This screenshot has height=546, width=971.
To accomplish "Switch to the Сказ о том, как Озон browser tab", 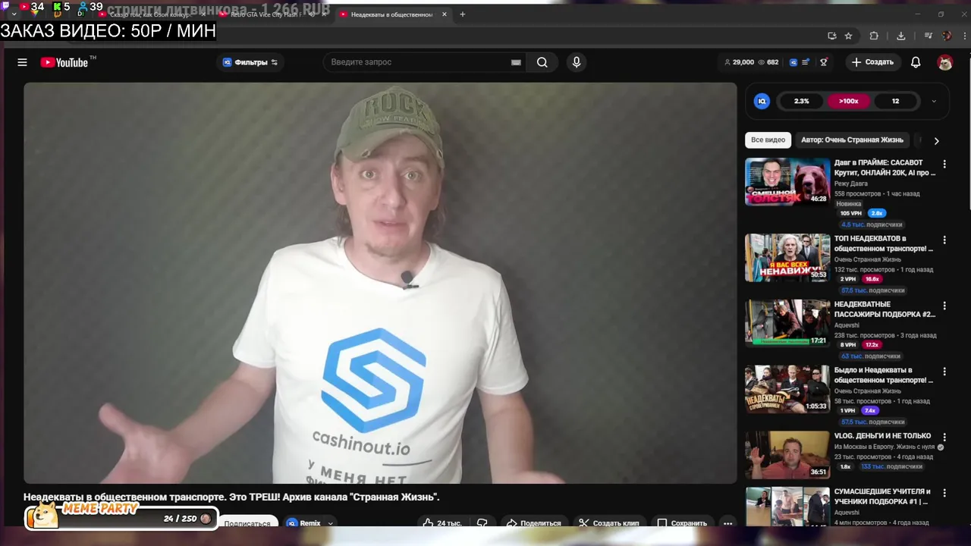I will (x=150, y=14).
